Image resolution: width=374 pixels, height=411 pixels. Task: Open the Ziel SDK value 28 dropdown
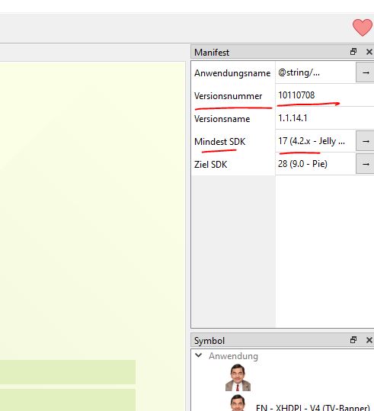(315, 164)
